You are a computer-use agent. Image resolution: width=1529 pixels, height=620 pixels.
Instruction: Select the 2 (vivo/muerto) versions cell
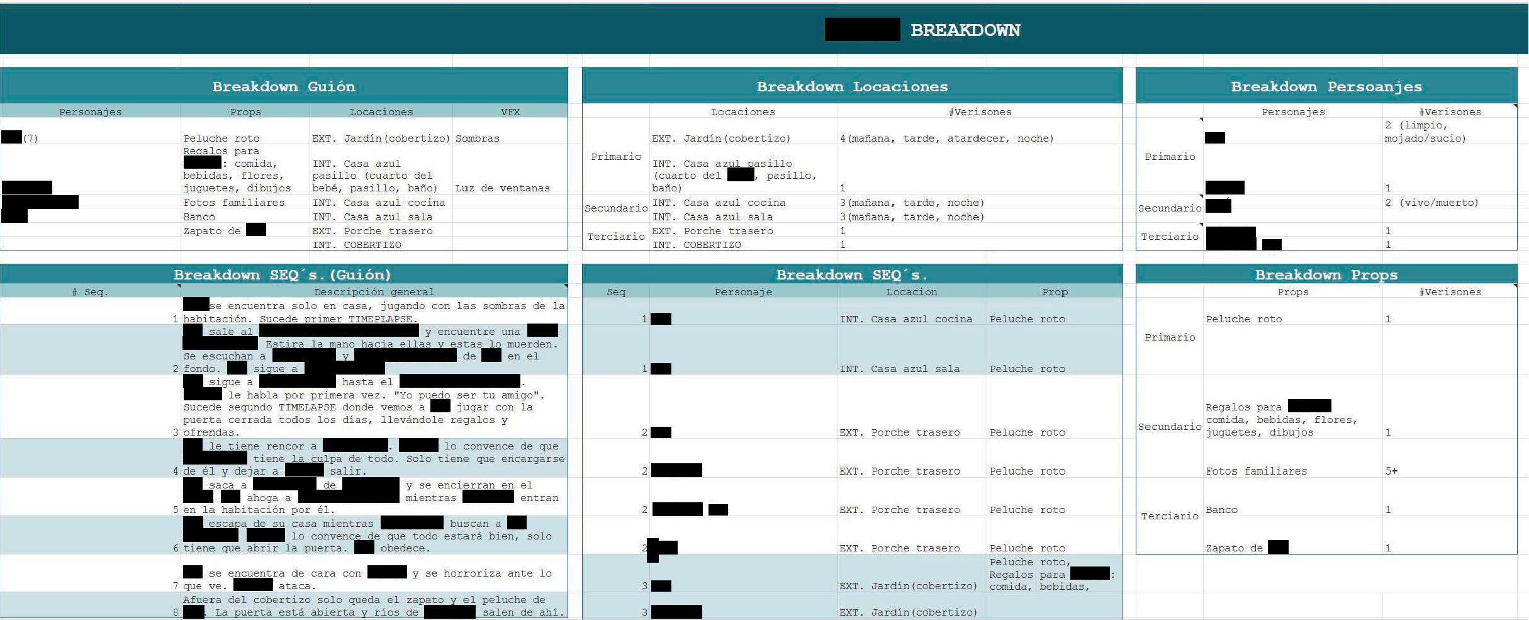[x=1431, y=203]
